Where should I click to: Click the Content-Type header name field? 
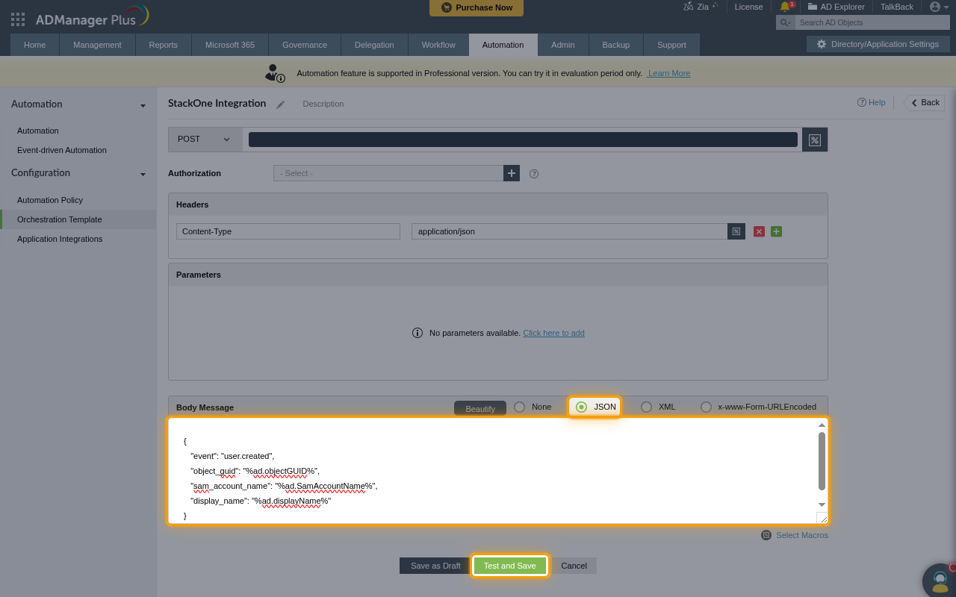(288, 231)
